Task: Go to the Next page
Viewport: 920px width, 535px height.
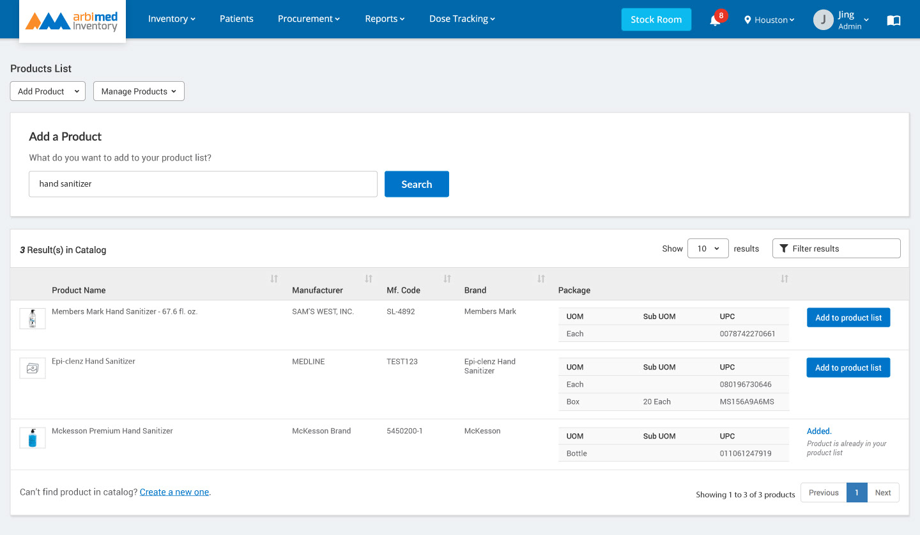Action: pyautogui.click(x=883, y=493)
